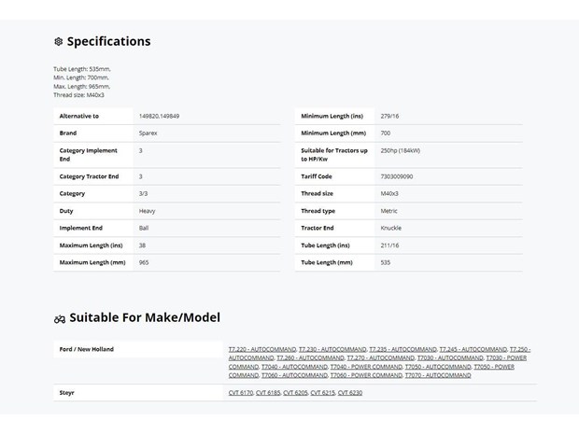Click the value '149820,149849'

coord(159,116)
